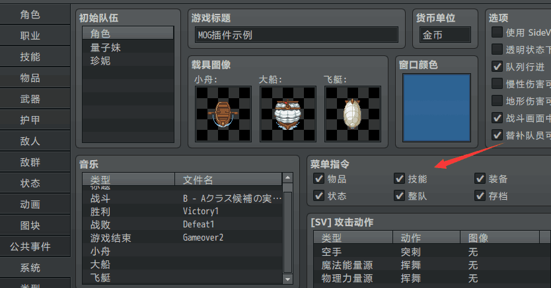Switch to the 武器 weapons tab
Screen dimensions: 551x288
pyautogui.click(x=30, y=99)
